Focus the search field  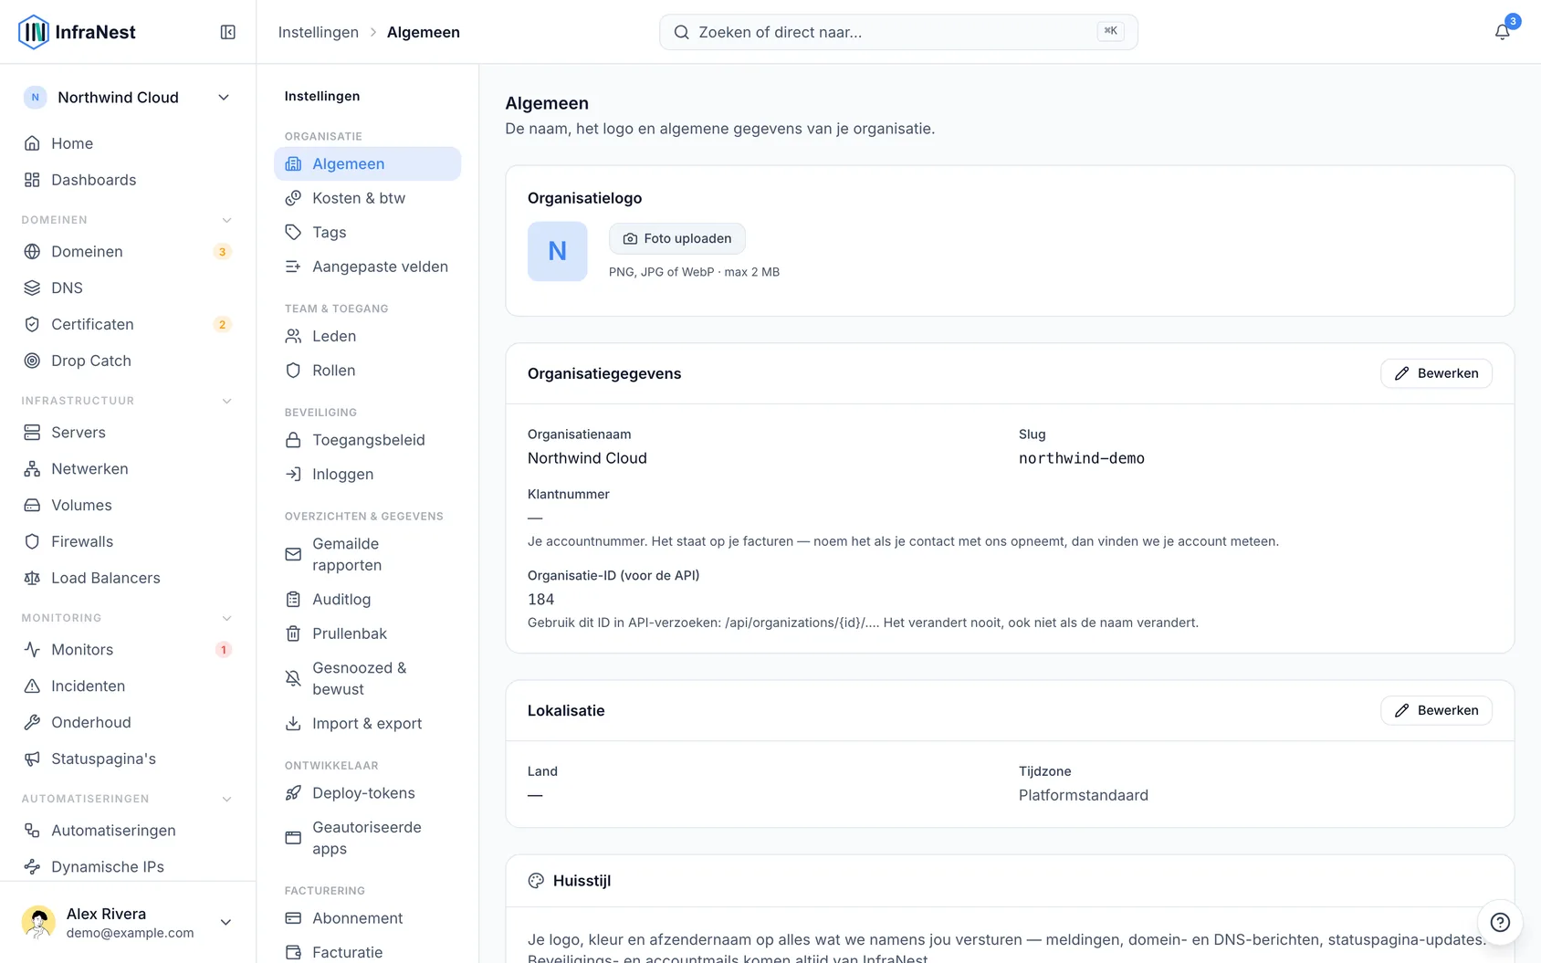(x=898, y=32)
